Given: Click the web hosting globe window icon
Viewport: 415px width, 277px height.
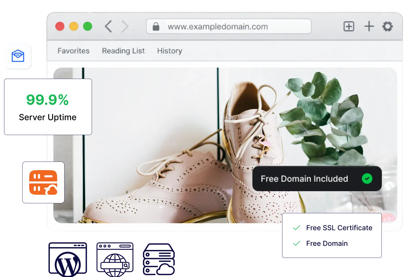Looking at the screenshot, I should pyautogui.click(x=114, y=258).
